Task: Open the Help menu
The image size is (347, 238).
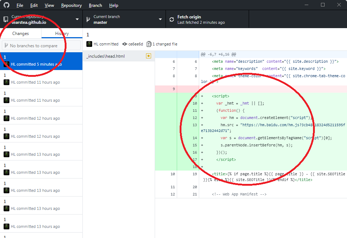Action: (113, 5)
